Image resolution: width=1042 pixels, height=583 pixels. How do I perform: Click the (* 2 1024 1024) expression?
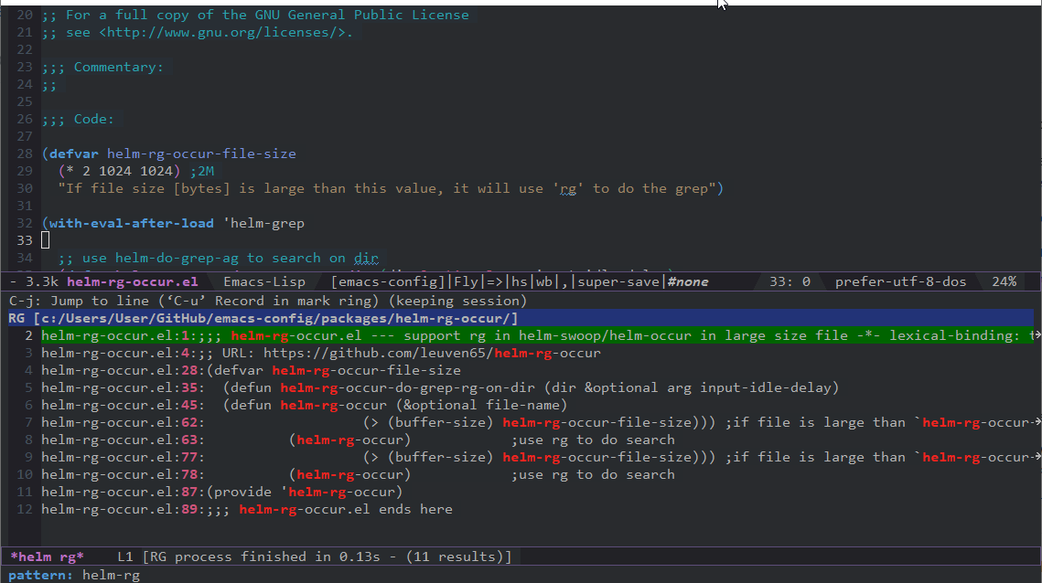click(x=119, y=171)
